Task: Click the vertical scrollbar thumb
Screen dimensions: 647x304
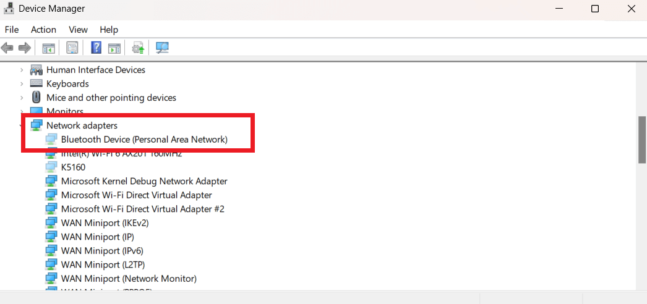Action: coord(643,140)
